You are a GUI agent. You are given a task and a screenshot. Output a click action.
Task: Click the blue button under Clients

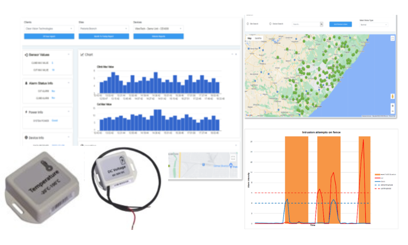click(49, 36)
